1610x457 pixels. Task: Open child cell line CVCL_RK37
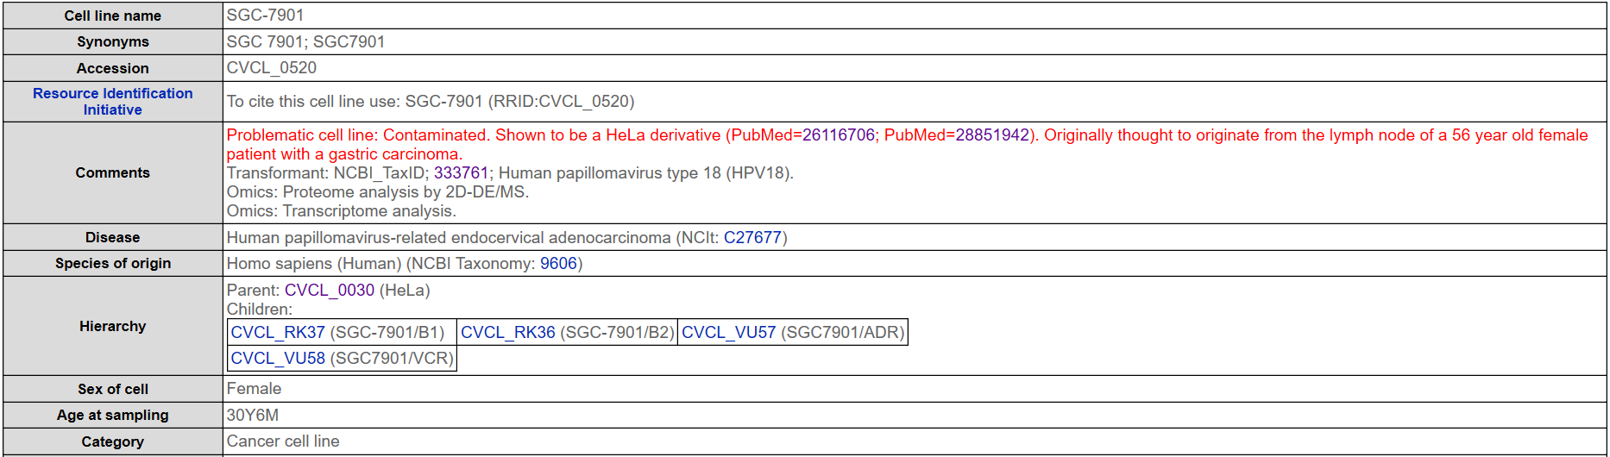point(278,333)
